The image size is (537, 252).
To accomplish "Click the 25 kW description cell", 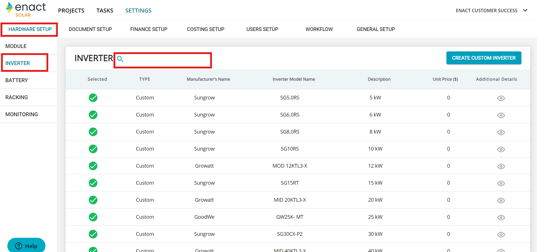I will (375, 217).
